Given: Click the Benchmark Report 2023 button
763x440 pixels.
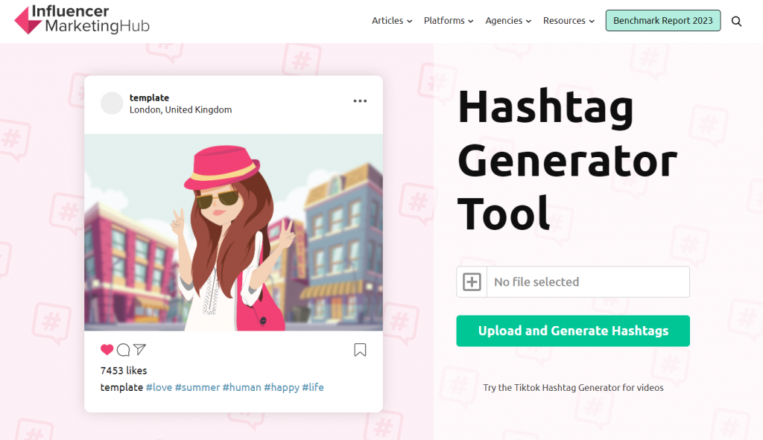Looking at the screenshot, I should coord(662,21).
